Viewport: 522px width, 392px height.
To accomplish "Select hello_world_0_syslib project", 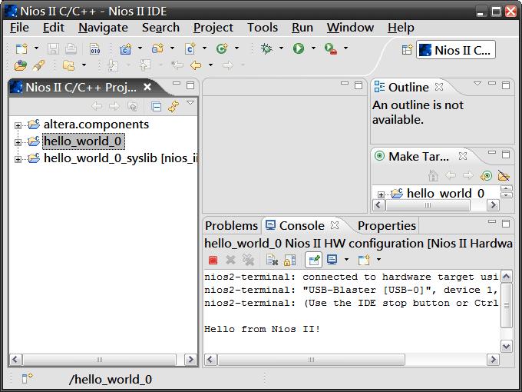I will [x=121, y=158].
